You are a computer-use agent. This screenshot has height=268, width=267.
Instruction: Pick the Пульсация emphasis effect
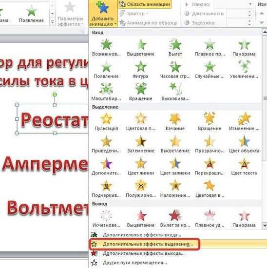point(106,122)
